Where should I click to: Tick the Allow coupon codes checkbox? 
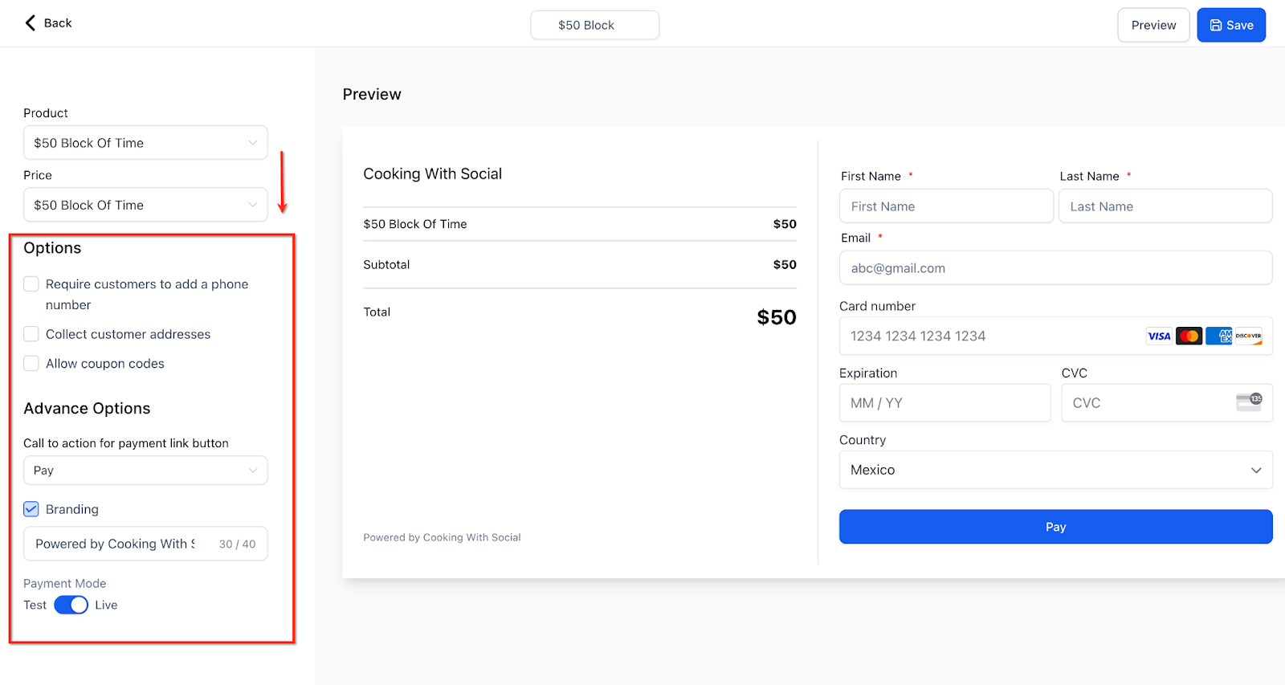pos(31,364)
